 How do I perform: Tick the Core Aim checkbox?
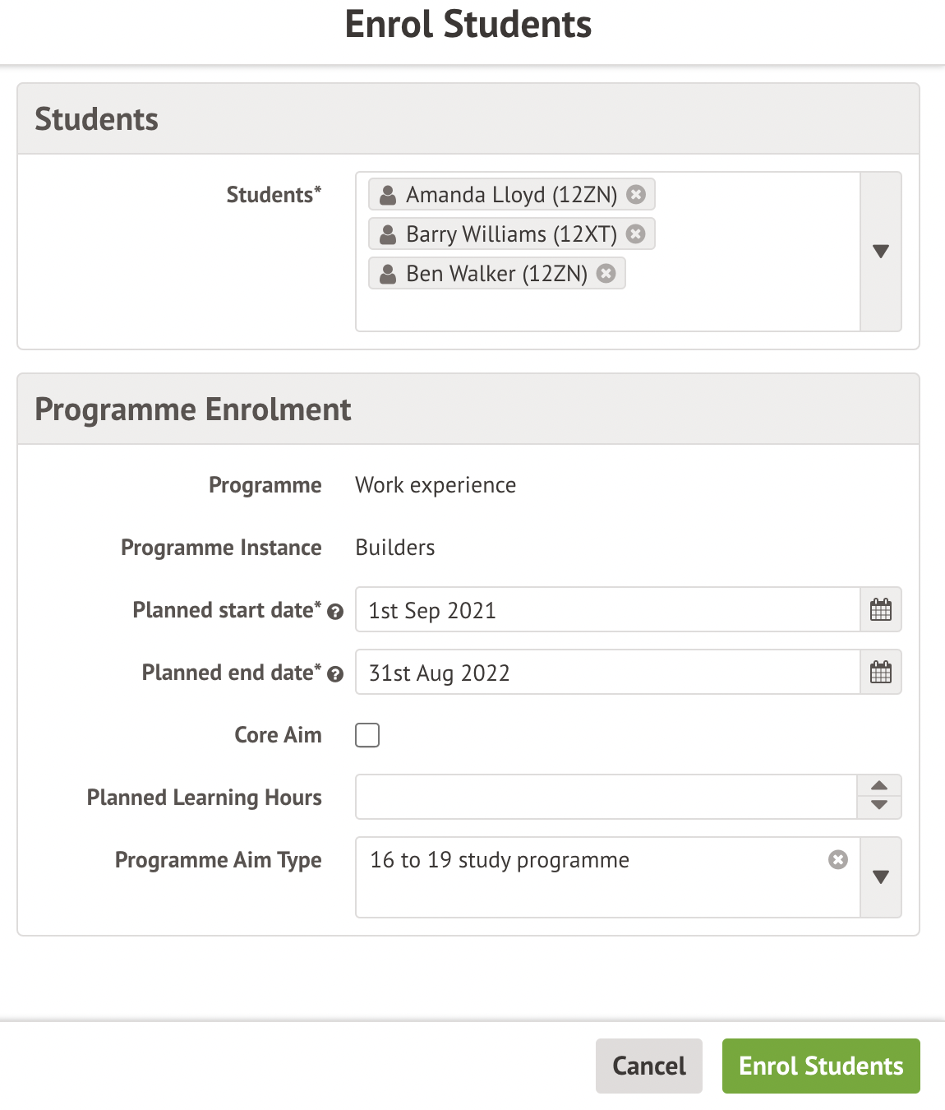[367, 735]
